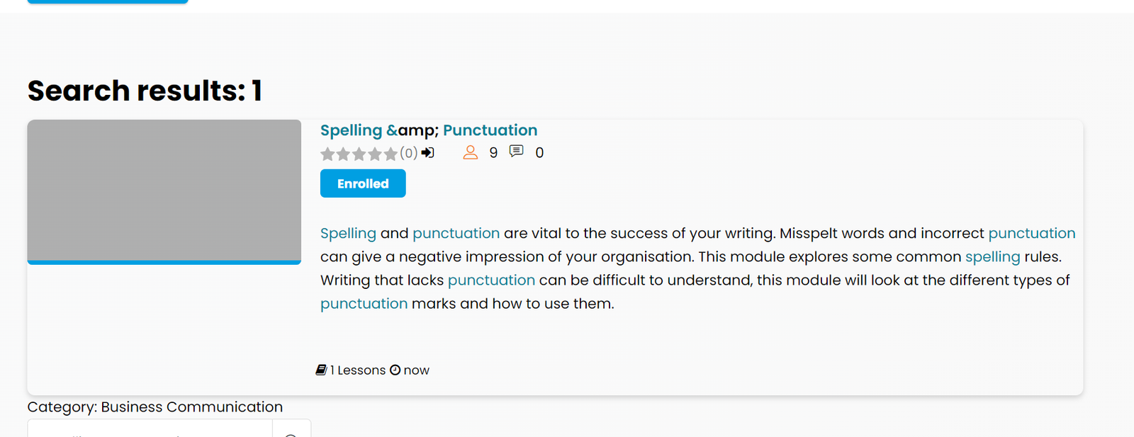
Task: Click the clock icon beside 'now'
Action: [395, 370]
